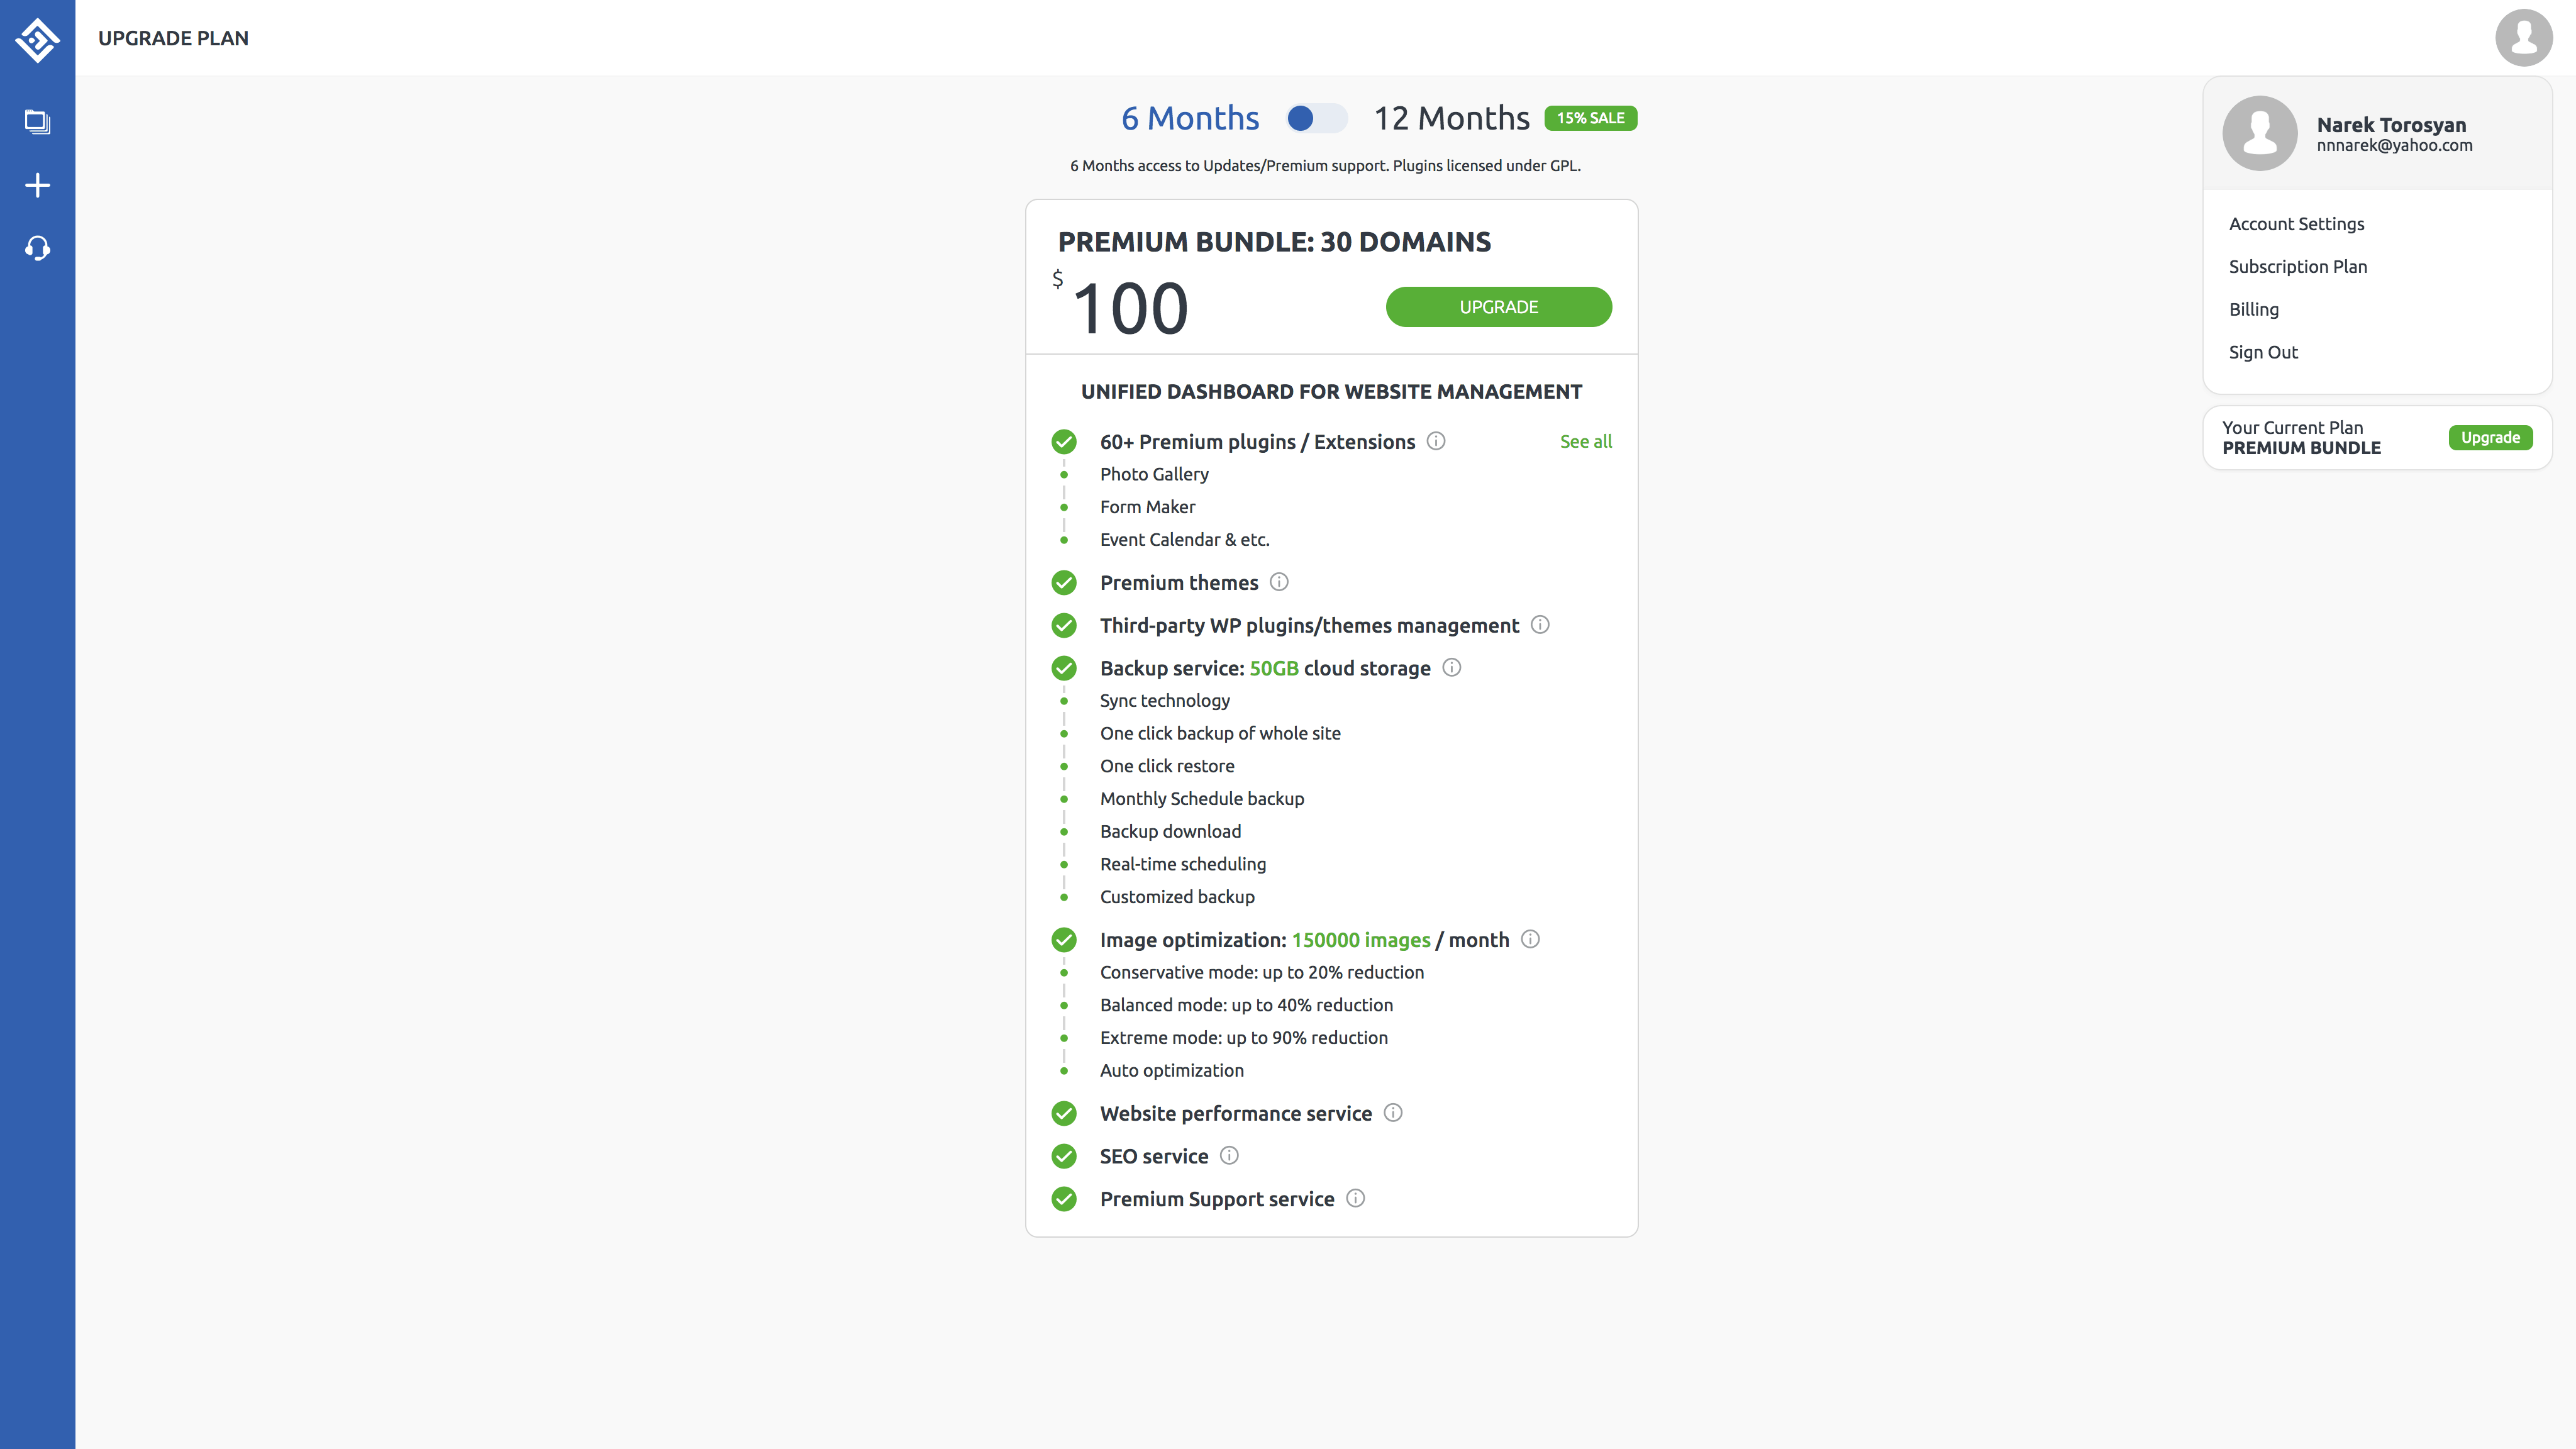
Task: Select the 6 Months option label
Action: (x=1190, y=119)
